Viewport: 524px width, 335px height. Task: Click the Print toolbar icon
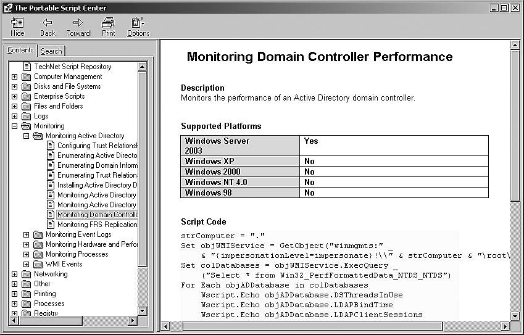pyautogui.click(x=109, y=23)
